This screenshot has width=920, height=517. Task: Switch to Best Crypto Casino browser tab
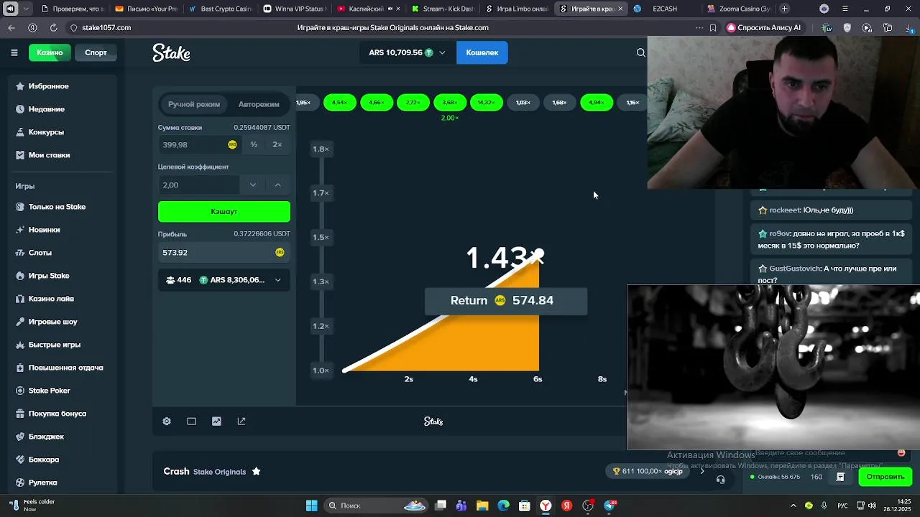(x=223, y=9)
